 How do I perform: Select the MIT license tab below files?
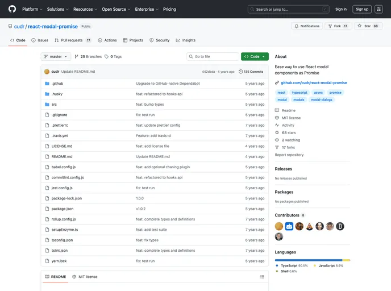point(85,277)
